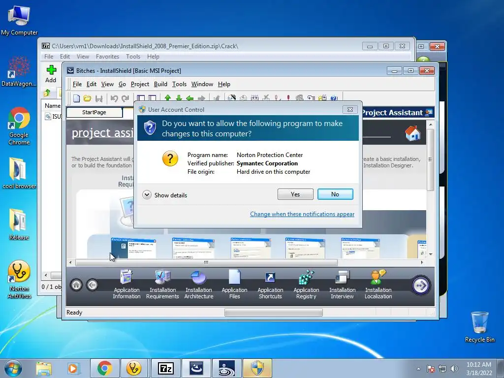Open Installation Interview step
504x378 pixels.
click(x=343, y=284)
